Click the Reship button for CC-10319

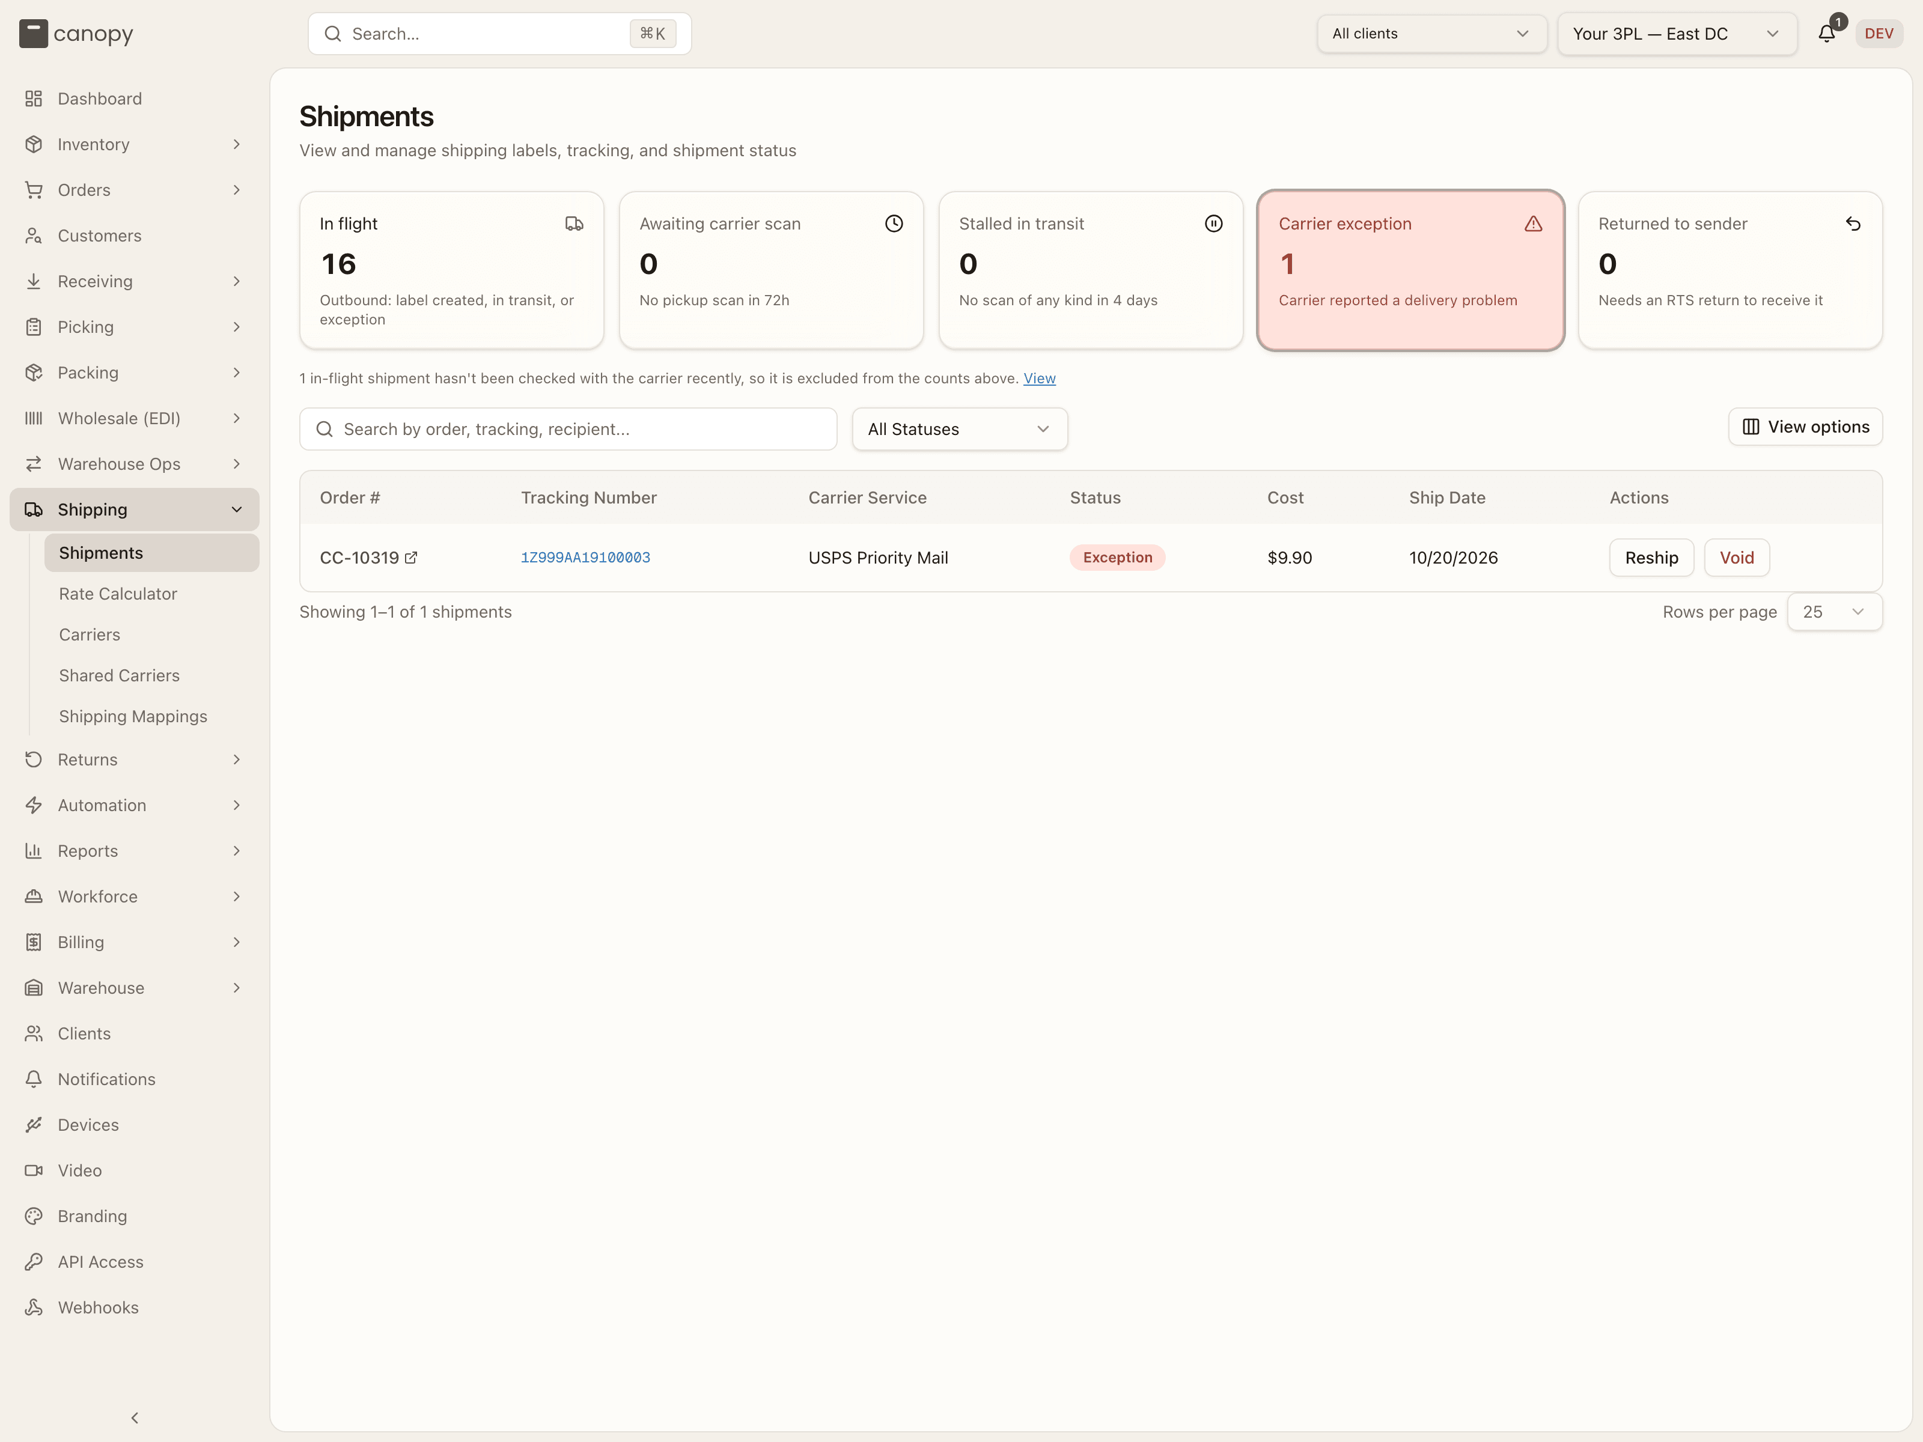[x=1651, y=558]
